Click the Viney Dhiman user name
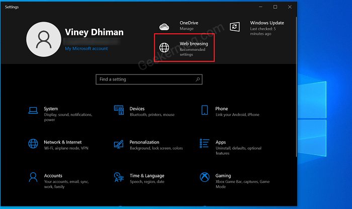Screen dimensions: 352x209 (x=95, y=32)
